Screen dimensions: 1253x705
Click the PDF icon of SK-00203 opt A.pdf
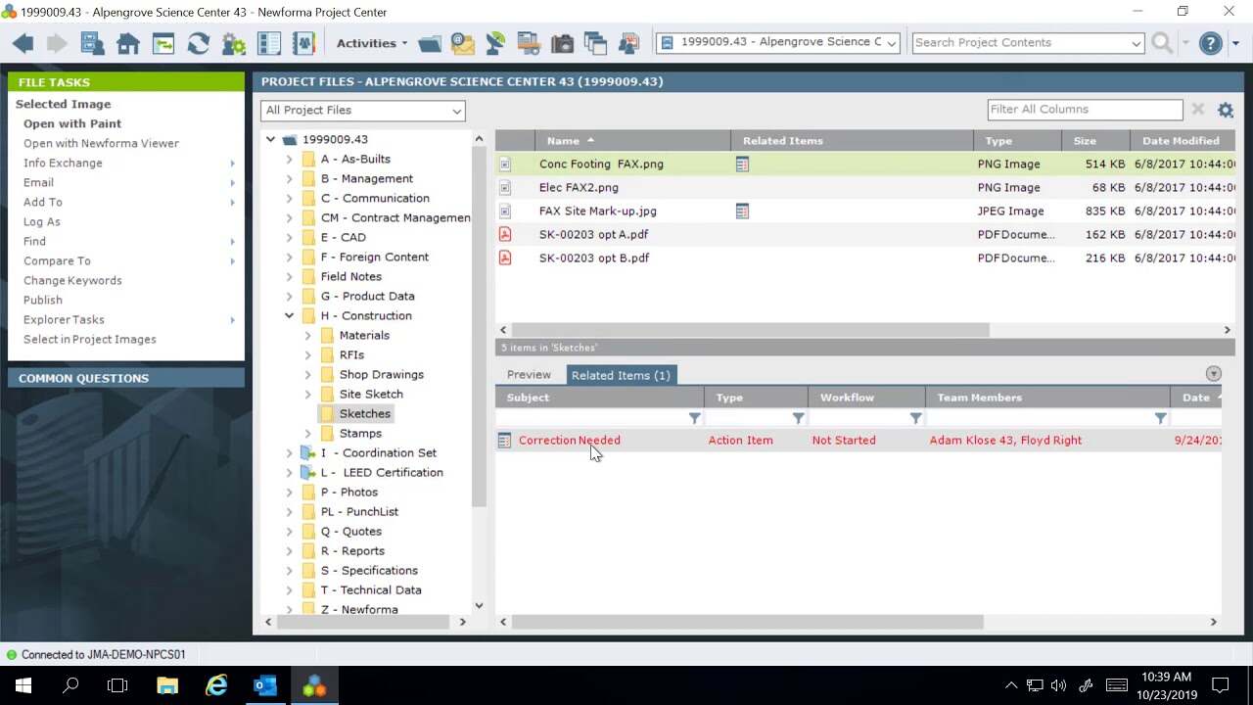pos(505,234)
